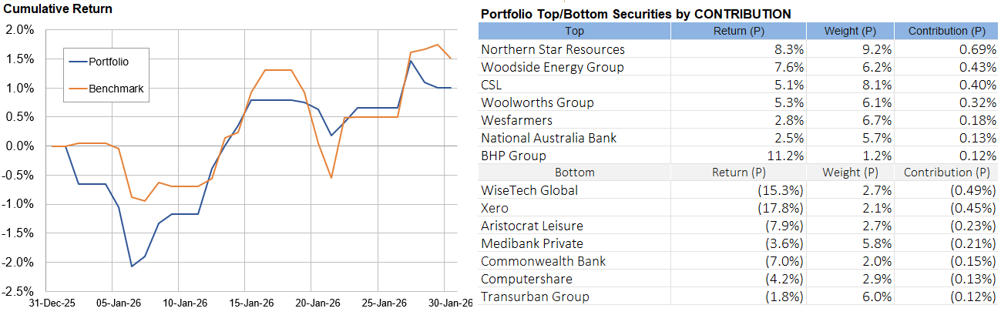Click the Portfolio legend entry
The height and width of the screenshot is (315, 1001).
tap(108, 61)
